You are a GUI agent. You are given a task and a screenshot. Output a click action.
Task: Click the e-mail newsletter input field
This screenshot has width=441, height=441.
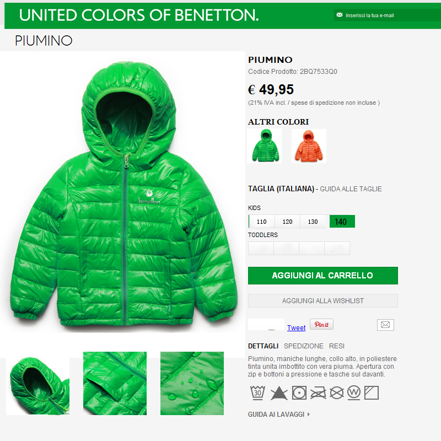point(388,15)
